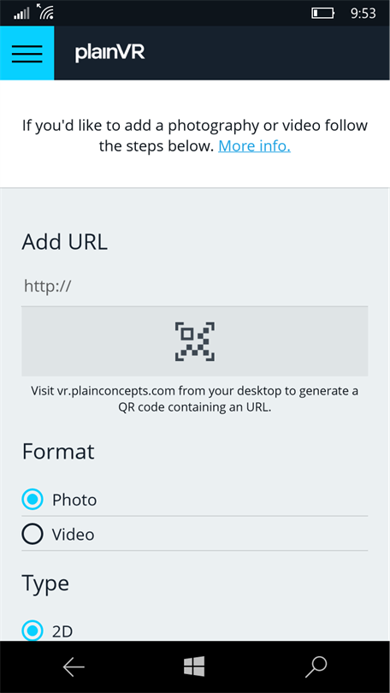This screenshot has width=390, height=693.
Task: Tap the search magnifier button
Action: [x=316, y=667]
